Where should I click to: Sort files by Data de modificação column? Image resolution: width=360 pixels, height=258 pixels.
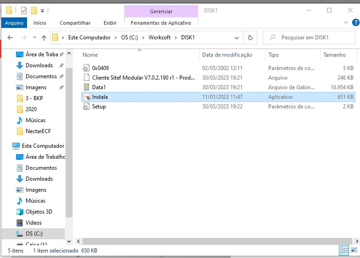[x=227, y=55]
